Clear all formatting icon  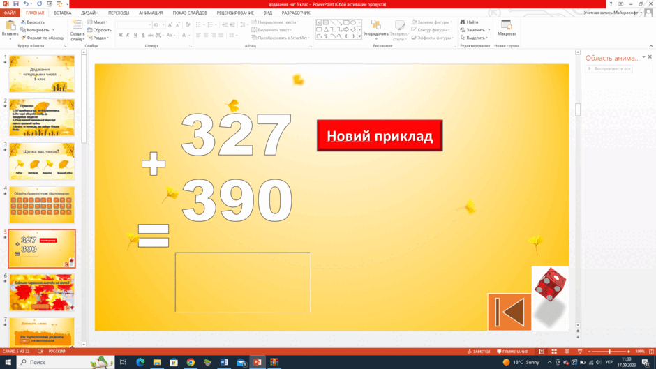coord(188,24)
